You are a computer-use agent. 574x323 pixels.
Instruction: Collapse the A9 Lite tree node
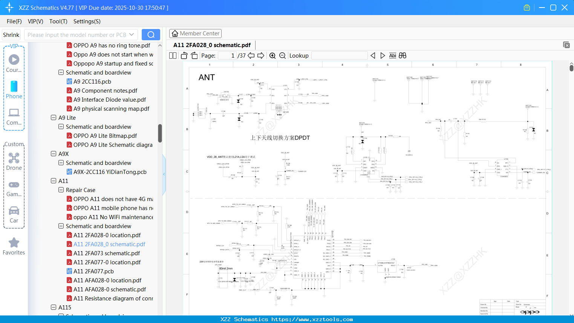54,117
